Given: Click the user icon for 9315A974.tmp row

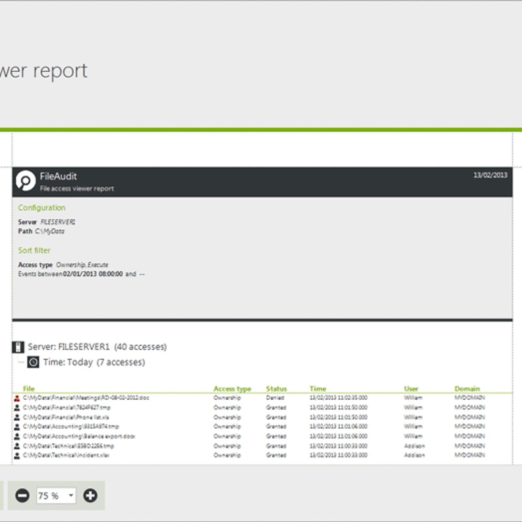Looking at the screenshot, I should (17, 427).
